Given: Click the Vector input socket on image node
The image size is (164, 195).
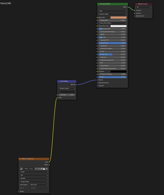Looking at the screenshot, I should [18, 191].
